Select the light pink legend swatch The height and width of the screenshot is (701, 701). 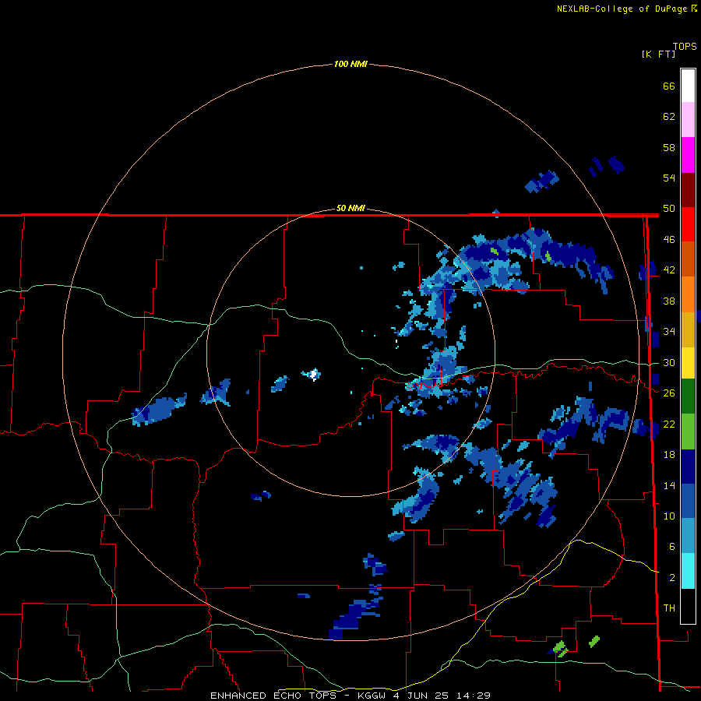[x=688, y=119]
